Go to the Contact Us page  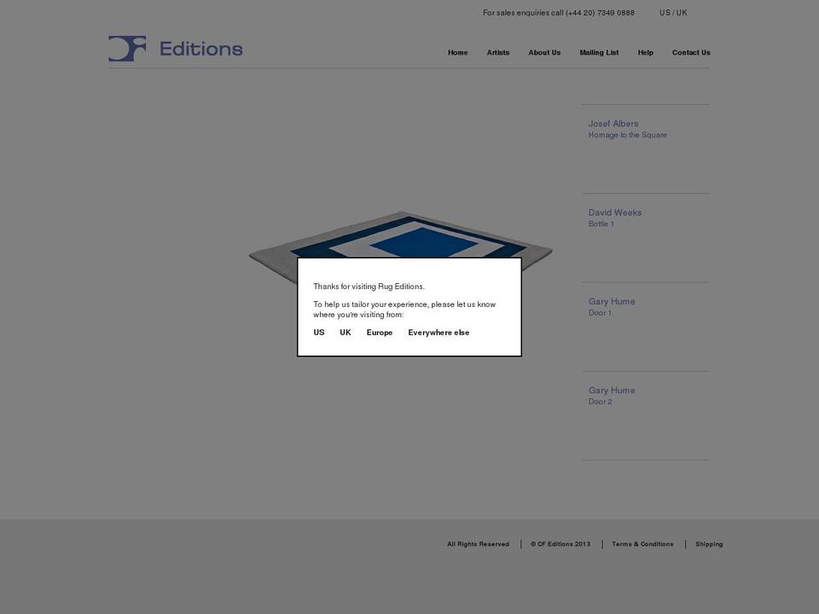pos(690,52)
